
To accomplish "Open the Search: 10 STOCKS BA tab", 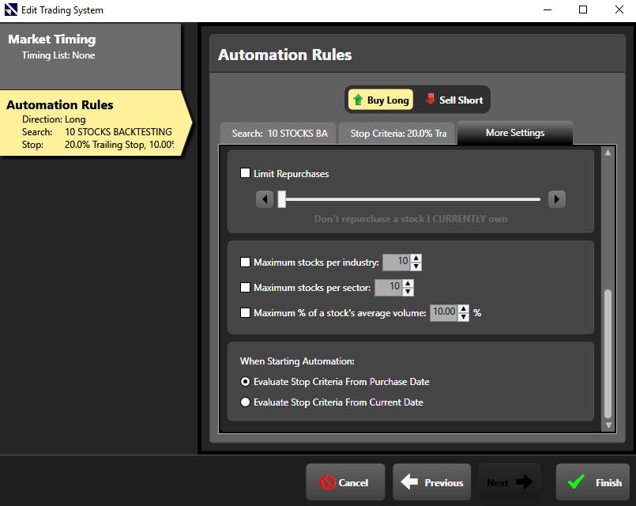I will (279, 134).
